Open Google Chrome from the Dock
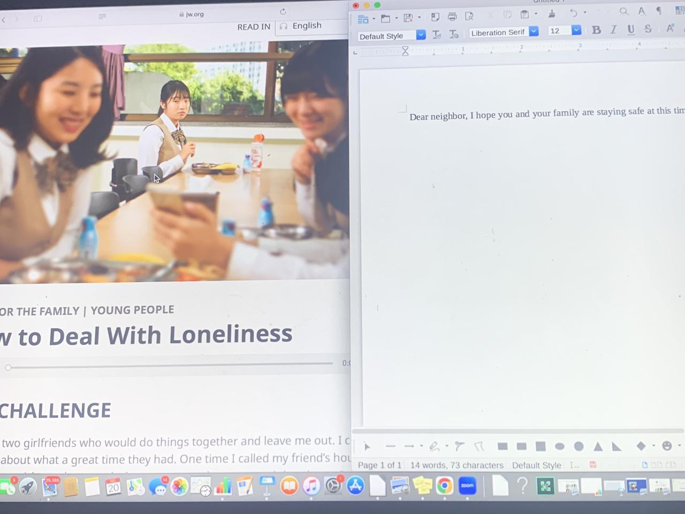 click(x=444, y=486)
